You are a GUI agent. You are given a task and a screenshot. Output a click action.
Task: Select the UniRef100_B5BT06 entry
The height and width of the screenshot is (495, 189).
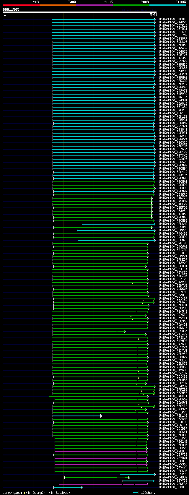click(x=173, y=55)
